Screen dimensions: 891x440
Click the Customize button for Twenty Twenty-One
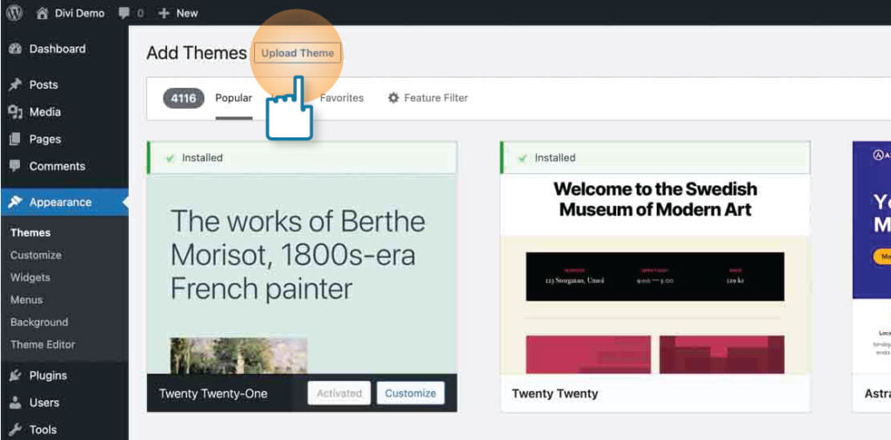(x=411, y=393)
